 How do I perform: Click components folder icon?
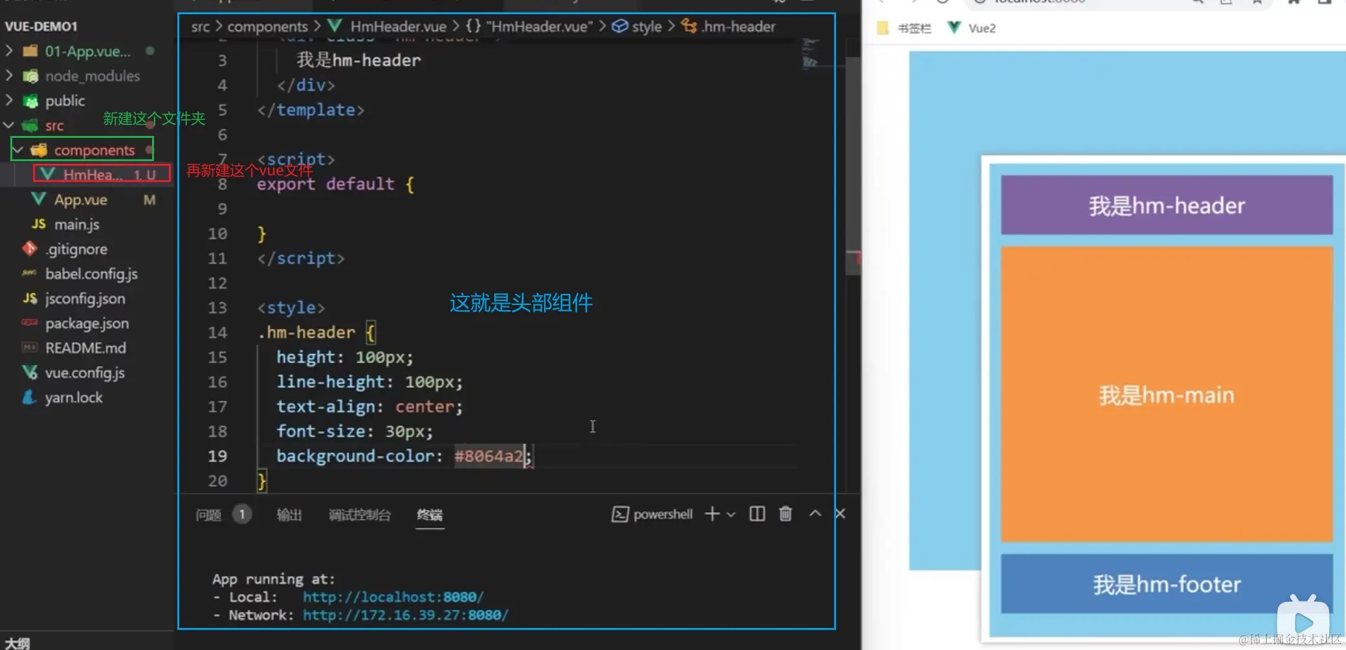click(39, 150)
